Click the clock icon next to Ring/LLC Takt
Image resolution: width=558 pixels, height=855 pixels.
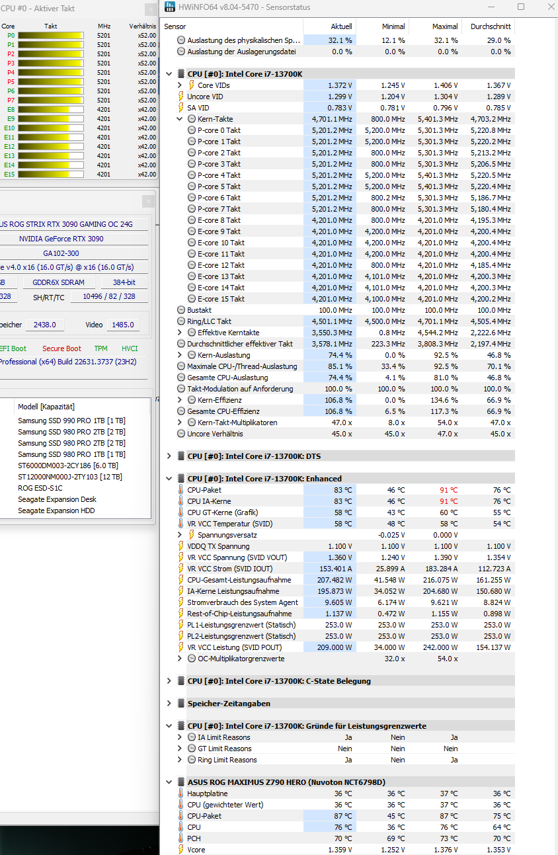[x=181, y=321]
